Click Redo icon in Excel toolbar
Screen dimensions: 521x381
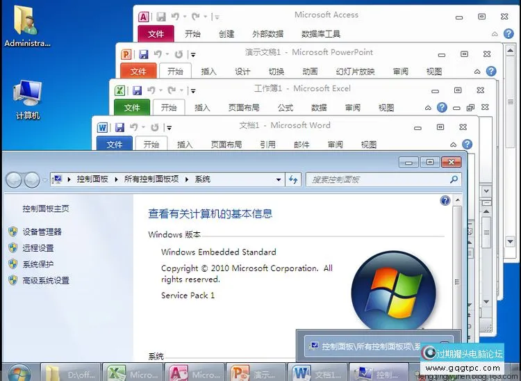(172, 90)
